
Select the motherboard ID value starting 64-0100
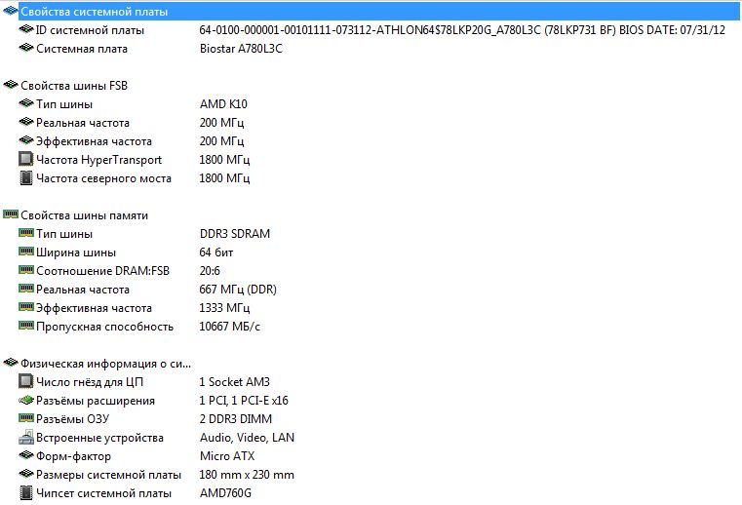pos(462,30)
